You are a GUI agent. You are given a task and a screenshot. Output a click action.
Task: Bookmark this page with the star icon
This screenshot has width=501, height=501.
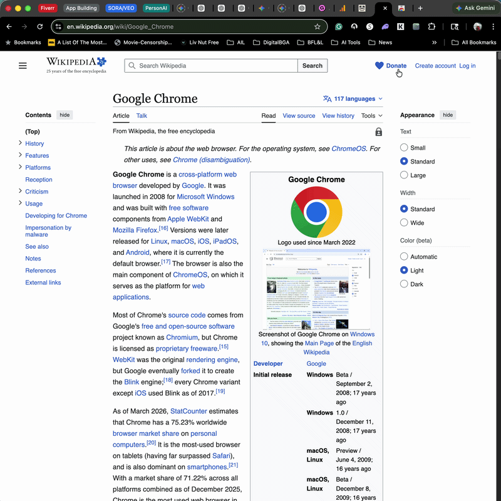click(x=317, y=26)
